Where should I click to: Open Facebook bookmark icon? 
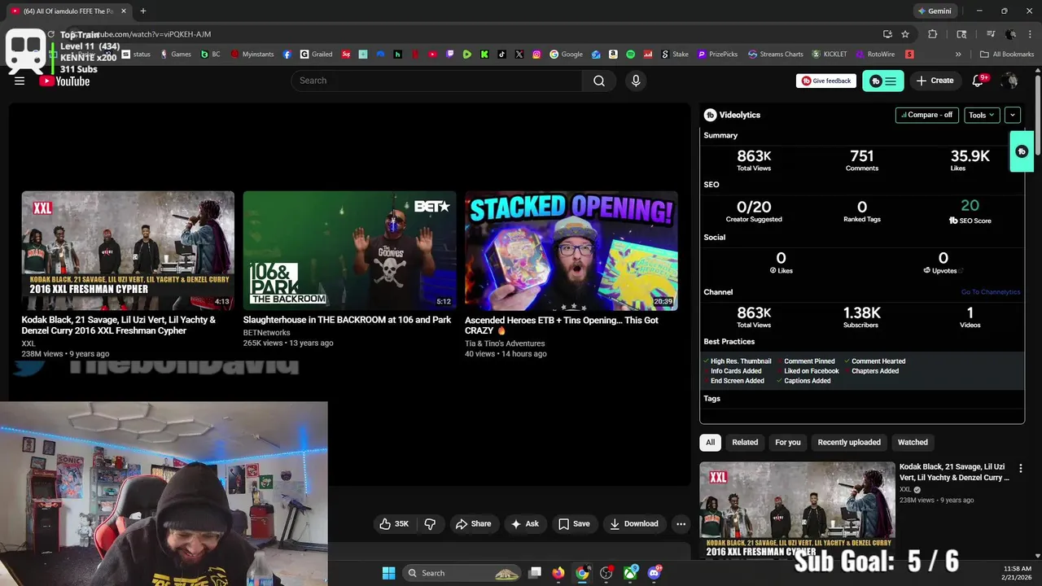point(287,55)
